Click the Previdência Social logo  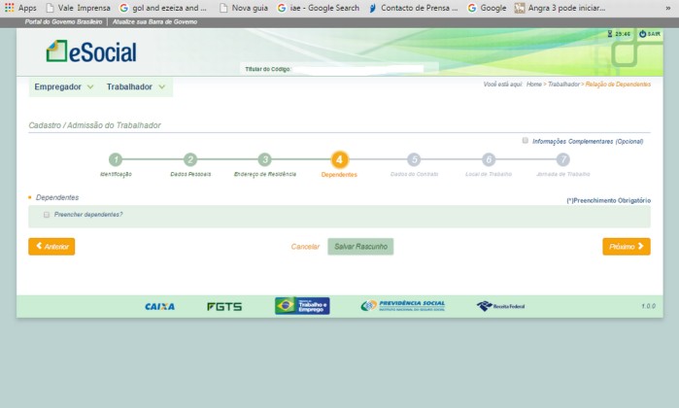coord(402,305)
